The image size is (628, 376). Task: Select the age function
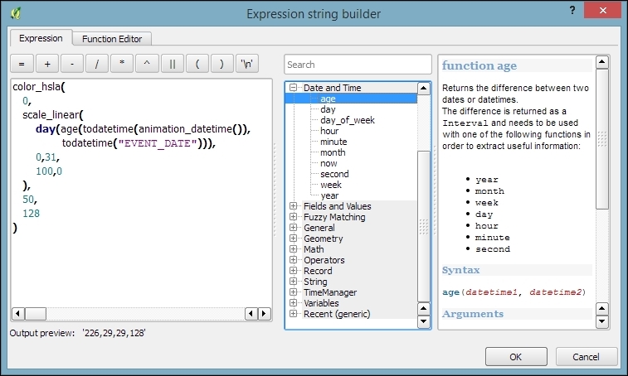[x=328, y=99]
